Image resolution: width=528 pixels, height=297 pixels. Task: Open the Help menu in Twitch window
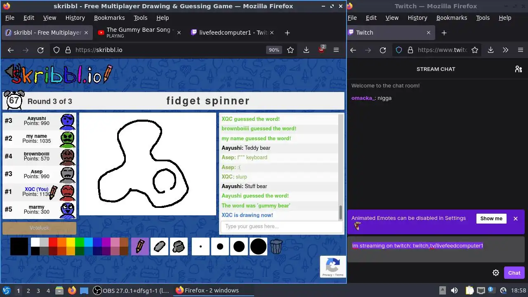tap(505, 18)
